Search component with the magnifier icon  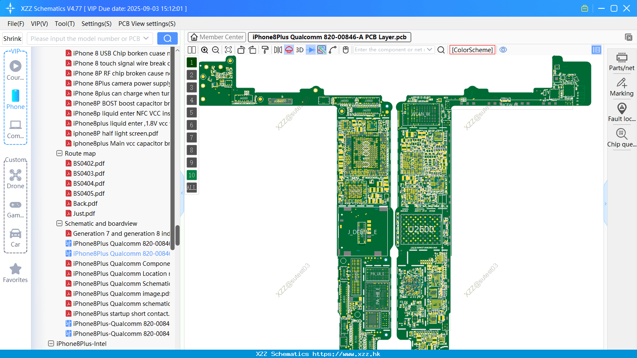coord(441,50)
